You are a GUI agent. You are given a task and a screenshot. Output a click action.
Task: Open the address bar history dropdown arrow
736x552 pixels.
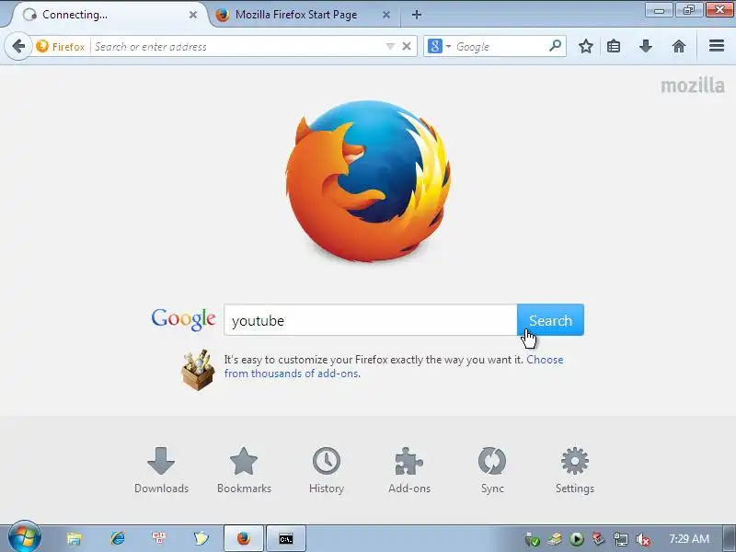point(390,46)
